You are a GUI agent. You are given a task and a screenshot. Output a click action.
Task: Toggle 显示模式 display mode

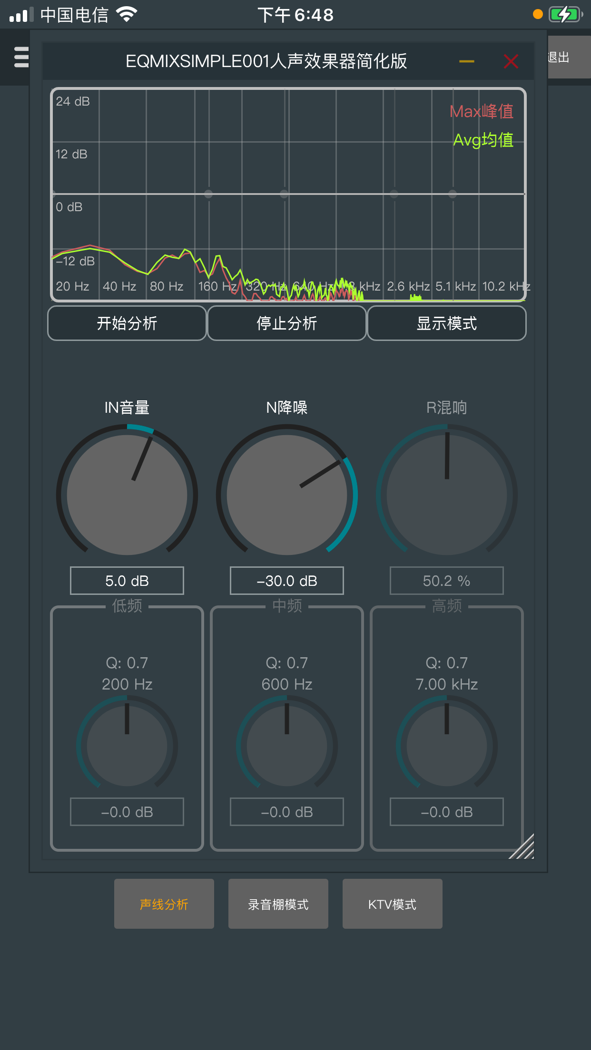point(446,323)
